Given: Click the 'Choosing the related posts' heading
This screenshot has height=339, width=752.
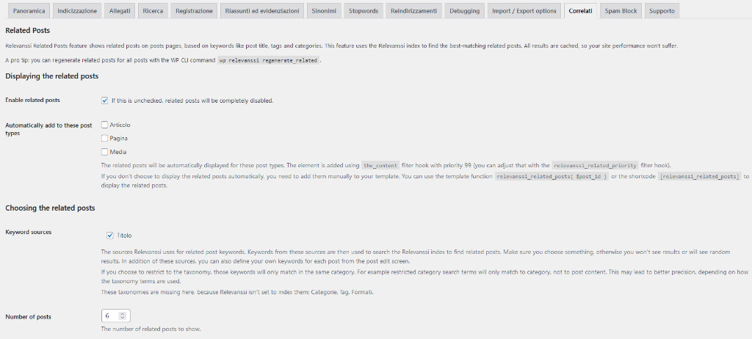Looking at the screenshot, I should [50, 208].
